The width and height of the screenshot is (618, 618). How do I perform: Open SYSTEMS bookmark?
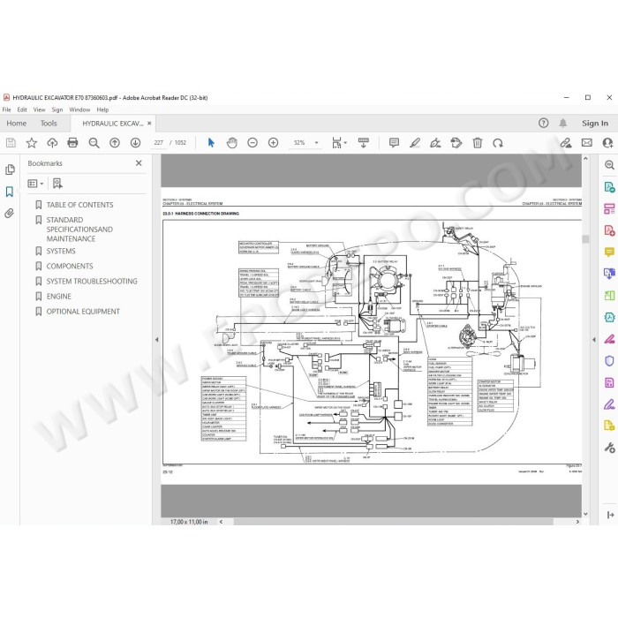click(61, 251)
